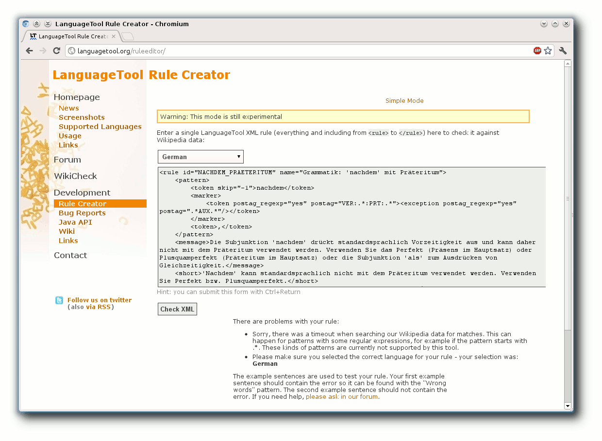Click the globe site info icon

(x=71, y=50)
